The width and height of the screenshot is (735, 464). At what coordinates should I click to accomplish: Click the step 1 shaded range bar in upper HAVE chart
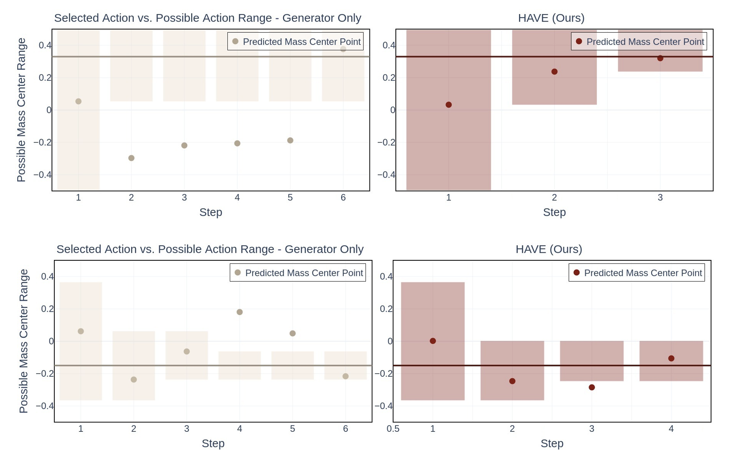click(x=449, y=149)
